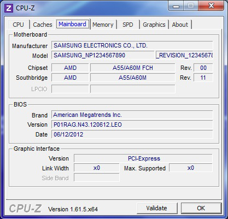The height and width of the screenshot is (219, 228).
Task: Click the Max. Supported label
Action: tap(145, 168)
